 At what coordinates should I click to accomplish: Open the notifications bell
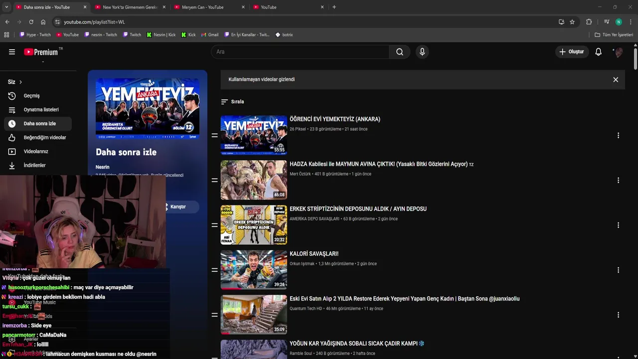click(x=599, y=52)
